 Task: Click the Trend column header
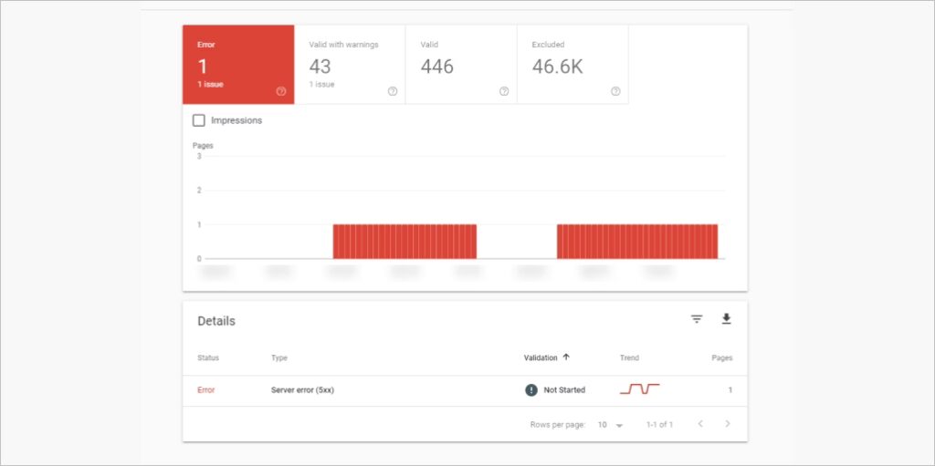click(629, 358)
